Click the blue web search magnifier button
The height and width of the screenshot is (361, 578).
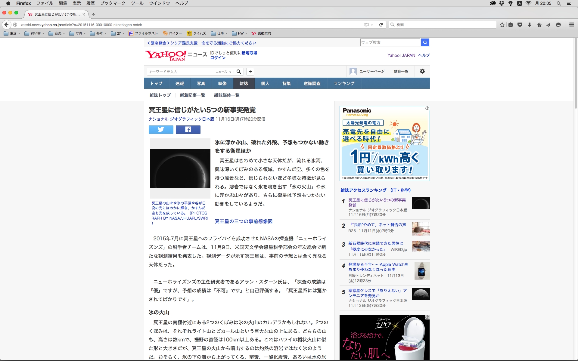[425, 42]
